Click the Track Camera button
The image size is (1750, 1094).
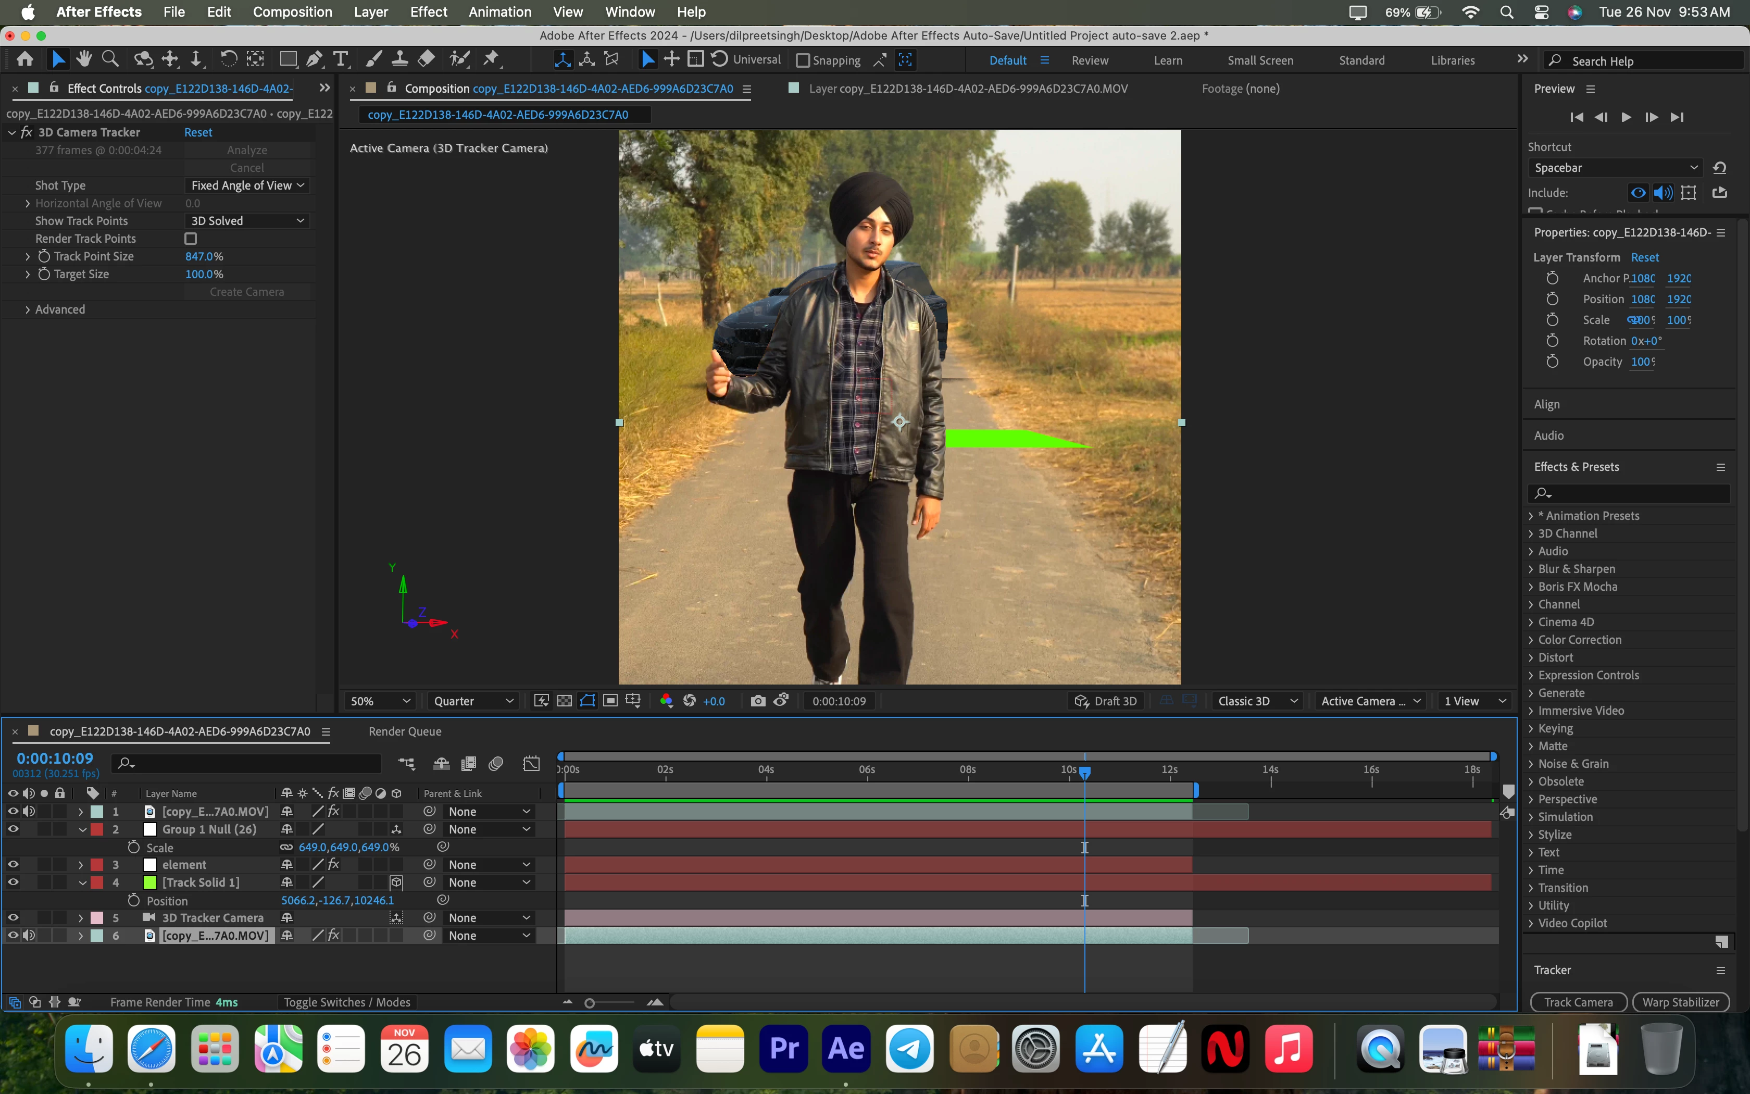pyautogui.click(x=1578, y=1001)
